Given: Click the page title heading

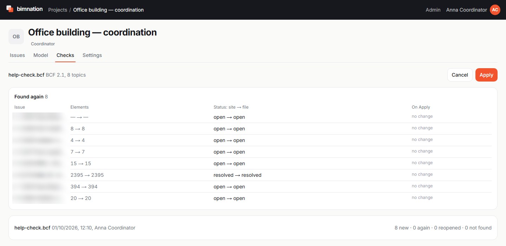Looking at the screenshot, I should (92, 32).
